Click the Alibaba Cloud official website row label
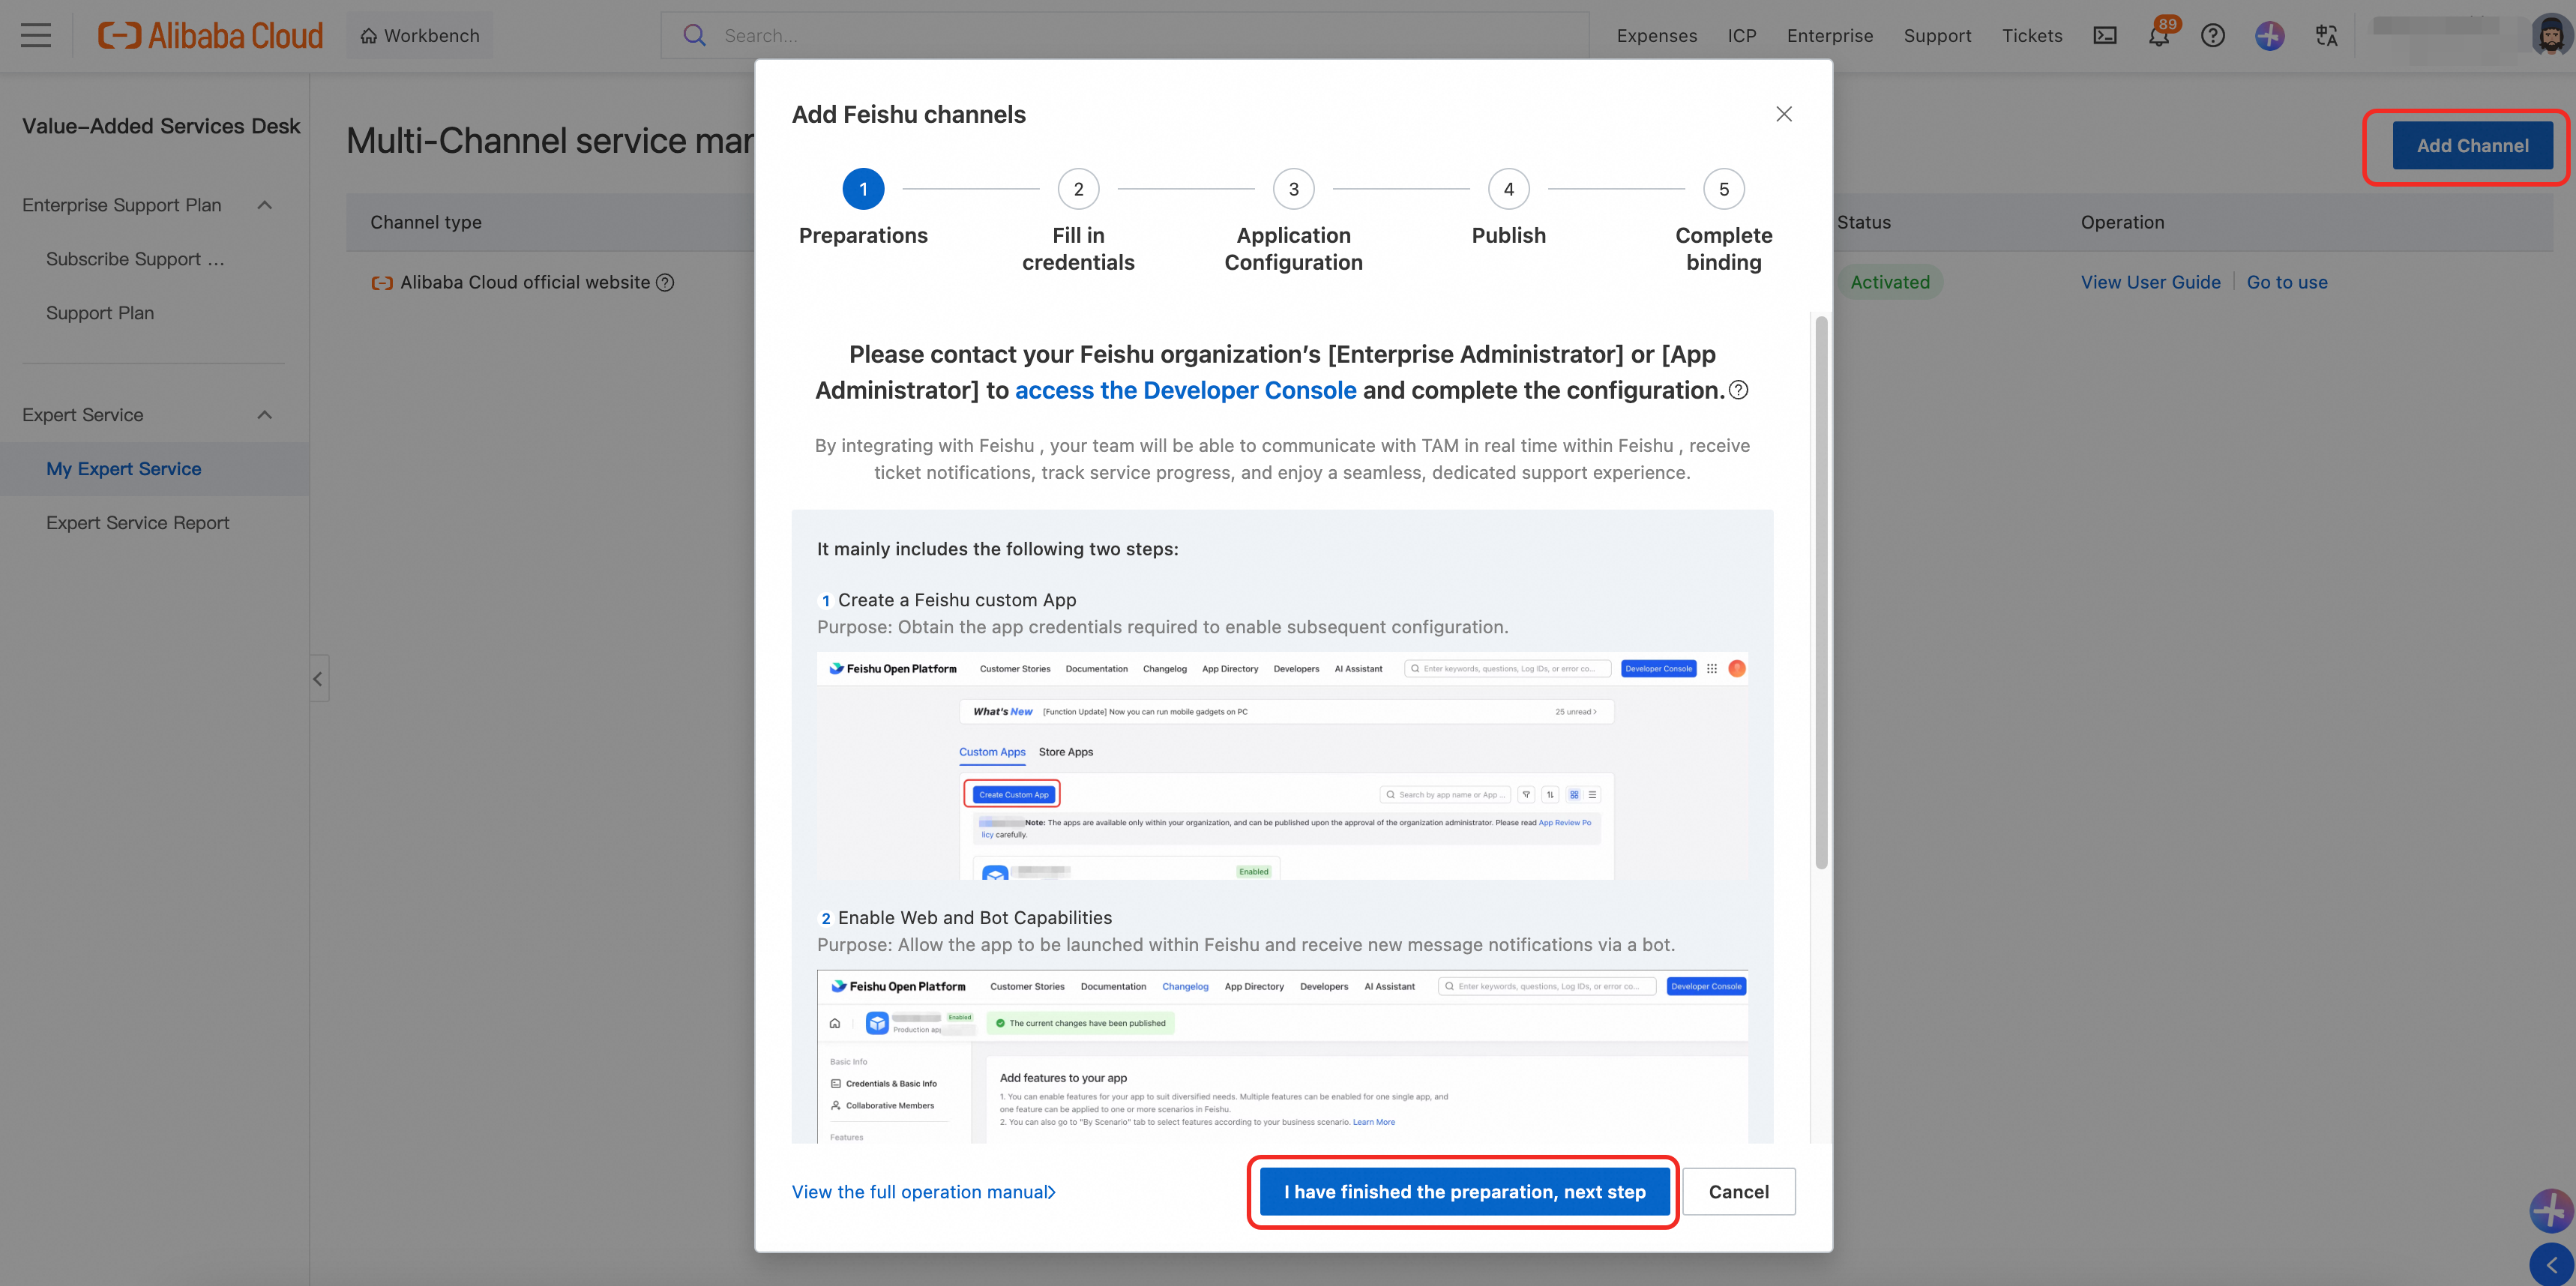This screenshot has width=2576, height=1286. tap(525, 283)
